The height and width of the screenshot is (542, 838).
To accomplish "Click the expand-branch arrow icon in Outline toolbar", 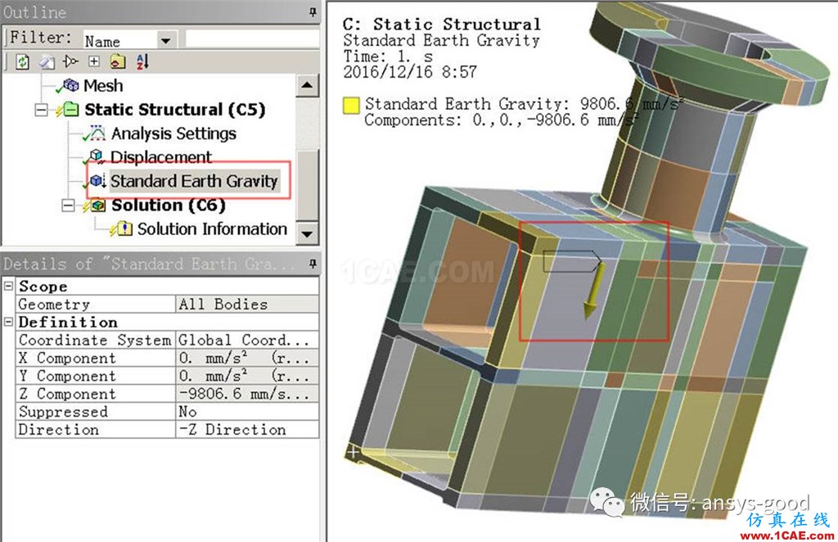I will [70, 61].
